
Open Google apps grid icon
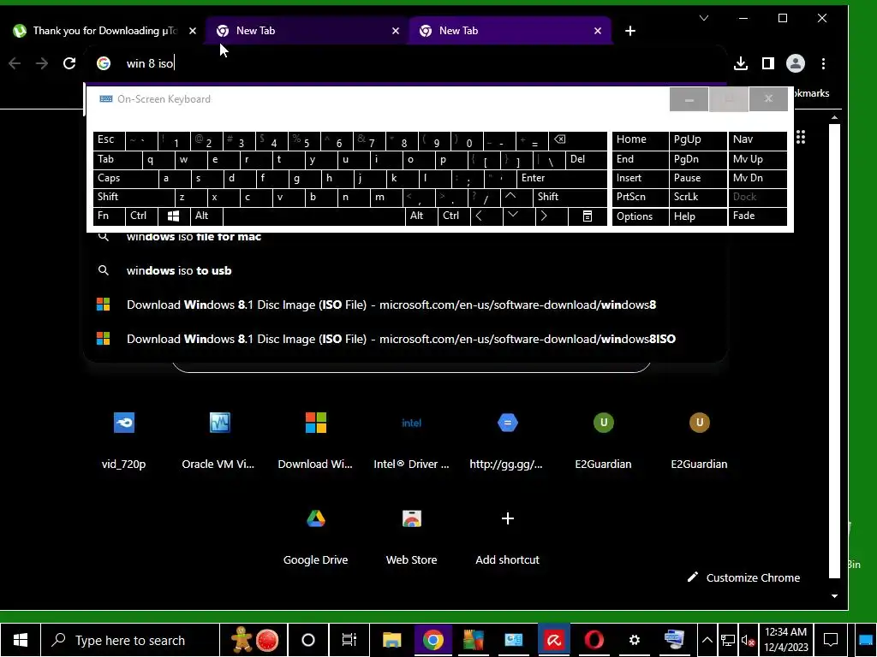click(801, 137)
